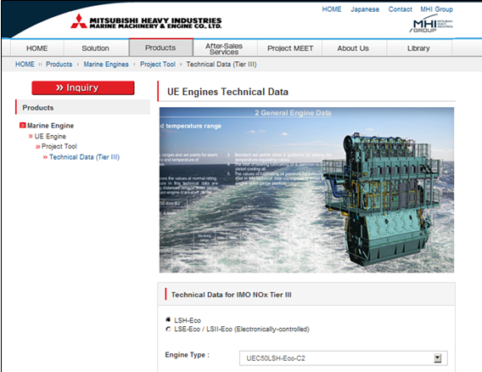Click Technical Data for IMO NOx Tier III heading
This screenshot has width=482, height=372.
tap(231, 295)
